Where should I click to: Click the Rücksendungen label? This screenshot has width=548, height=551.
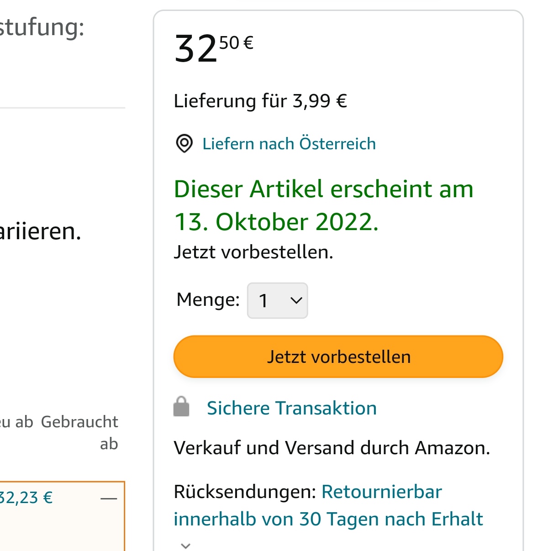coord(245,492)
